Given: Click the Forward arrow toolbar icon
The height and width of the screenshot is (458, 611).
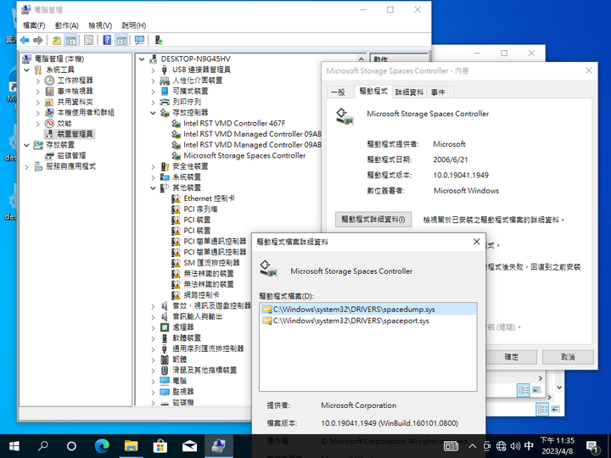Looking at the screenshot, I should [x=38, y=40].
